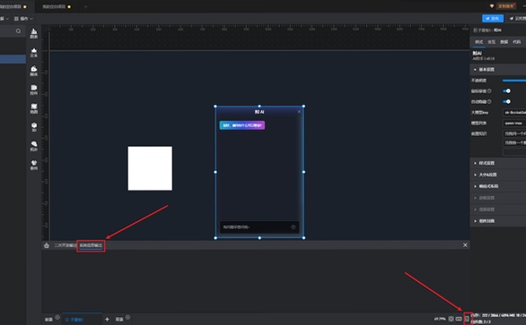
Task: Click the blue publish button
Action: tap(493, 19)
